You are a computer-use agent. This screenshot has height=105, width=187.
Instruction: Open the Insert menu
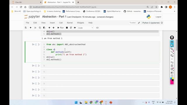[52, 23]
